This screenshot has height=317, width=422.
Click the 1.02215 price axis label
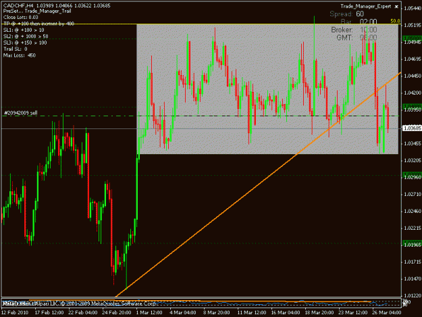412,228
